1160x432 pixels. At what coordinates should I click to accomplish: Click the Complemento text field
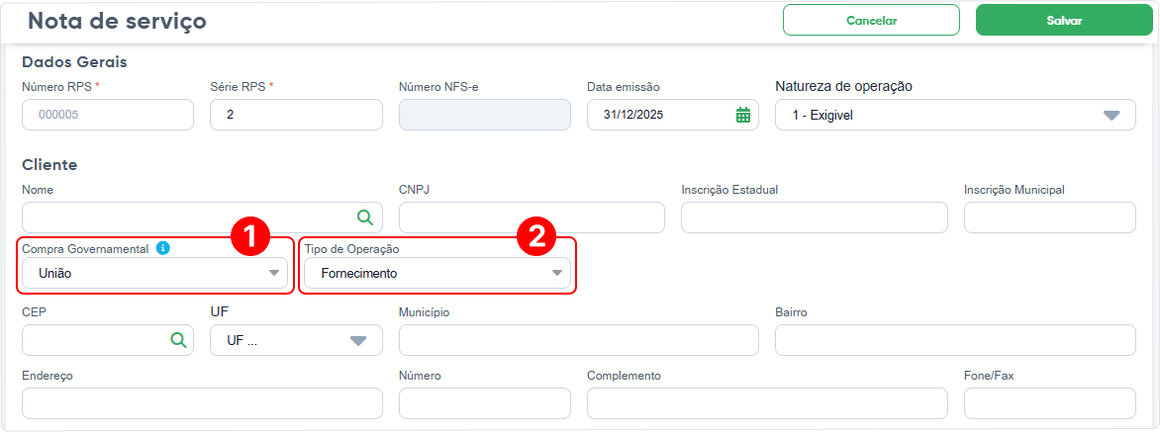click(767, 403)
